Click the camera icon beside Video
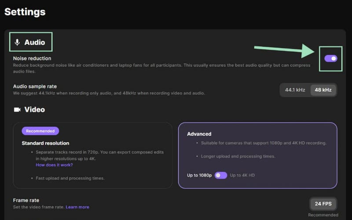 [17, 109]
